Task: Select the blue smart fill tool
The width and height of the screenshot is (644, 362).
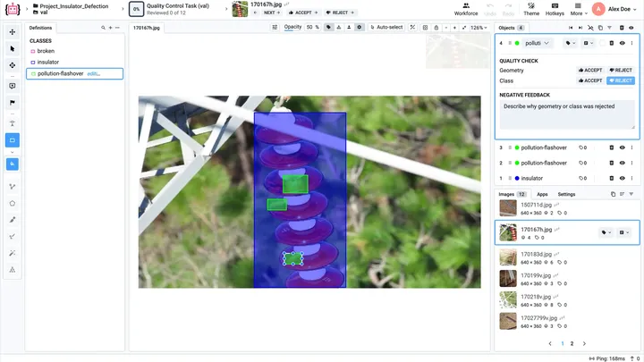Action: coord(13,164)
